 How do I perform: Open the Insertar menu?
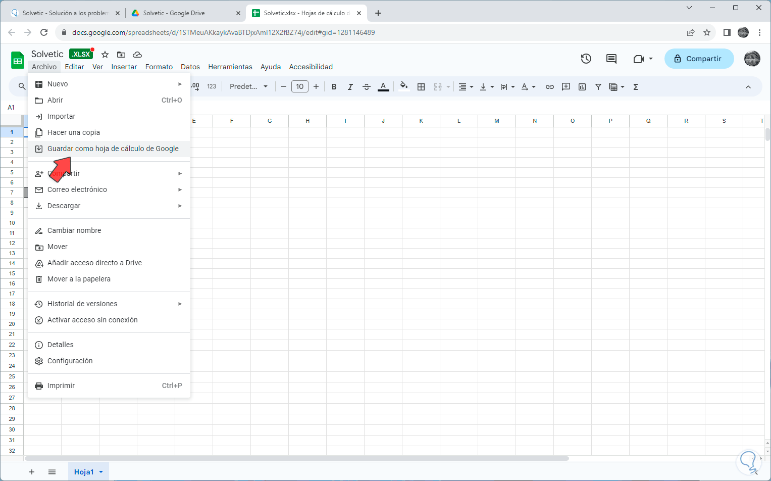(x=124, y=67)
